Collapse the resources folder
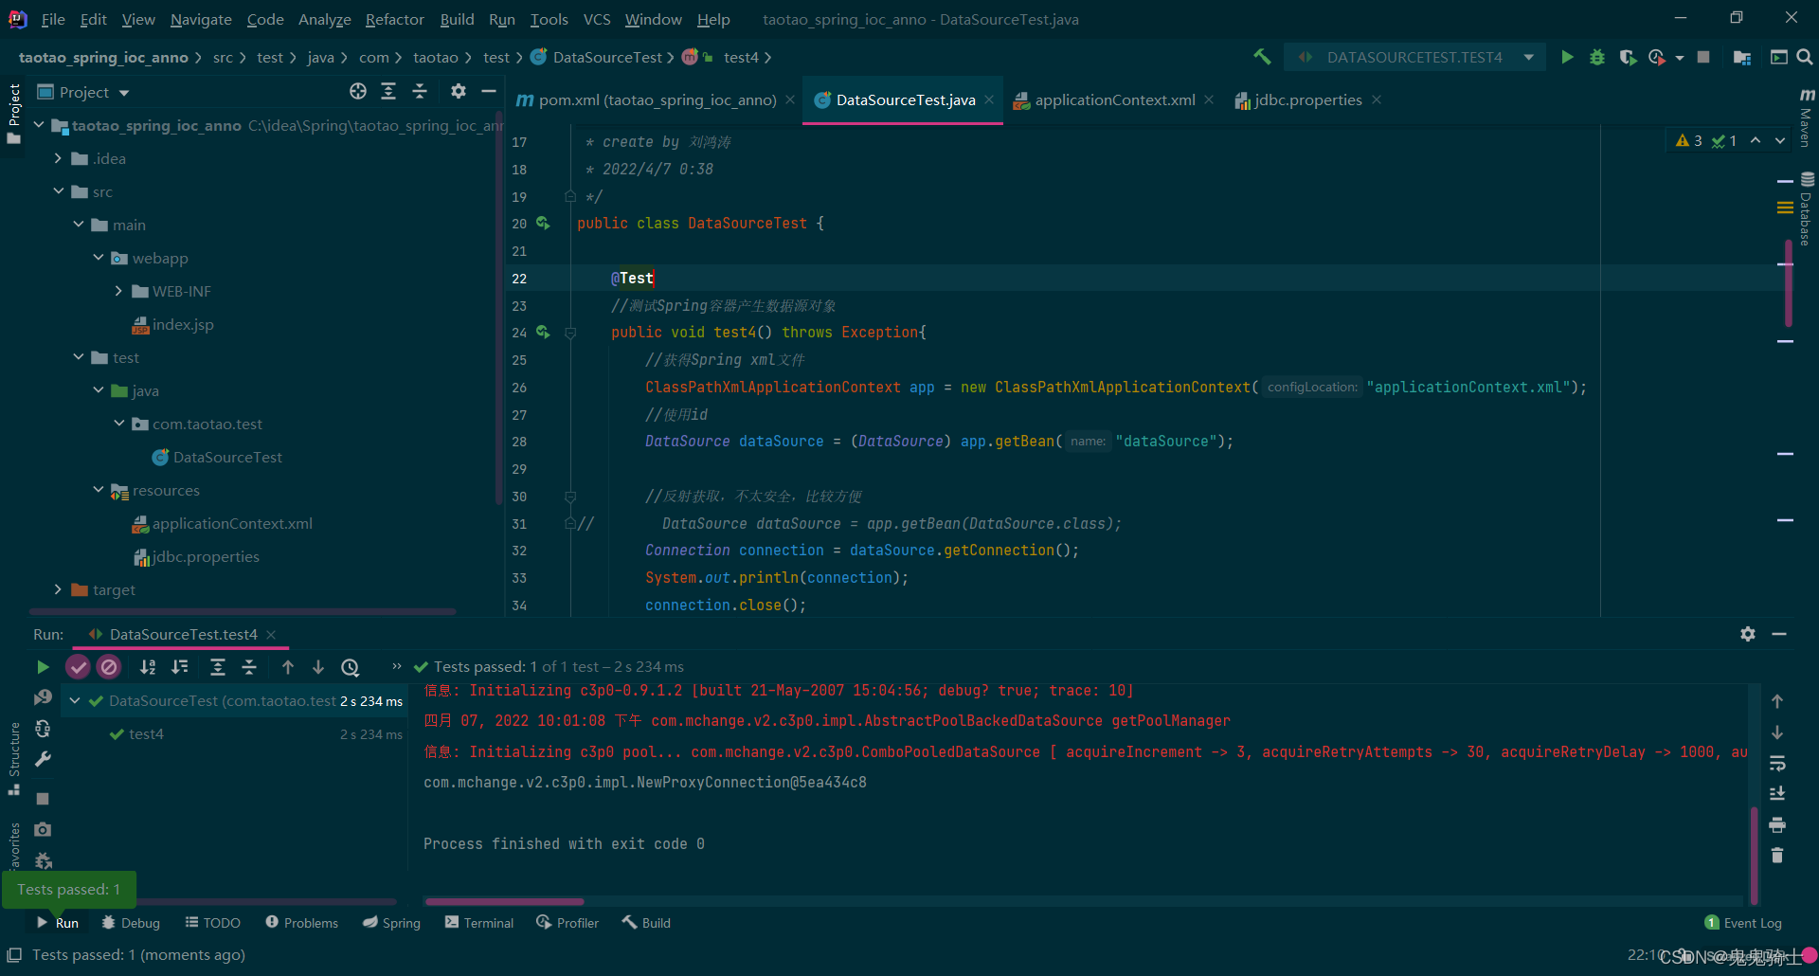The height and width of the screenshot is (976, 1819). coord(99,490)
